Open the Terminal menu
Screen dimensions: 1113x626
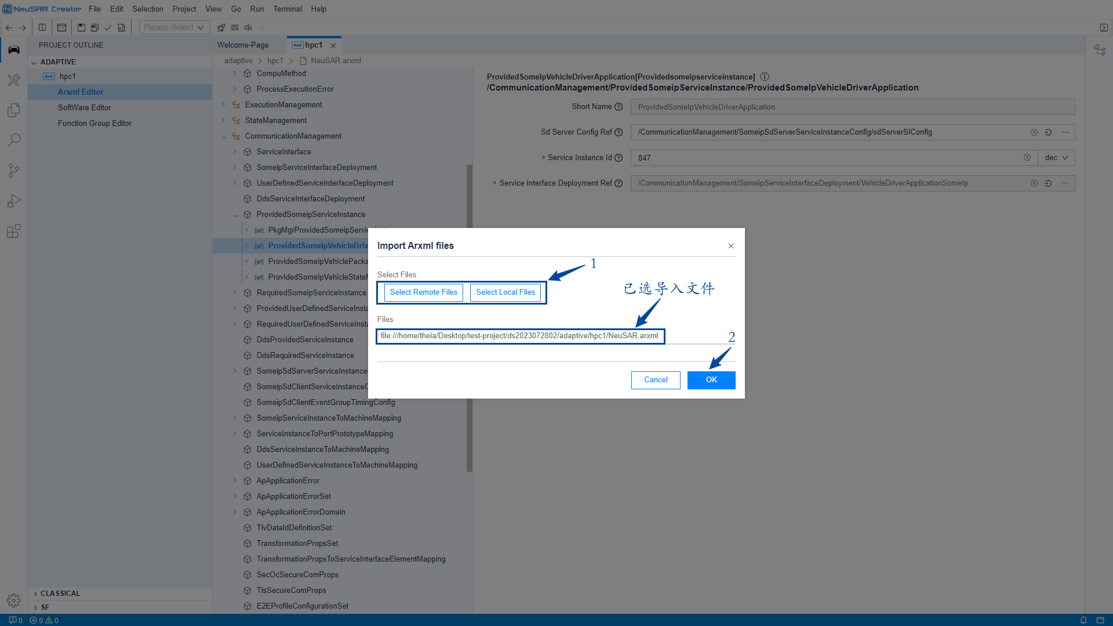tap(287, 9)
